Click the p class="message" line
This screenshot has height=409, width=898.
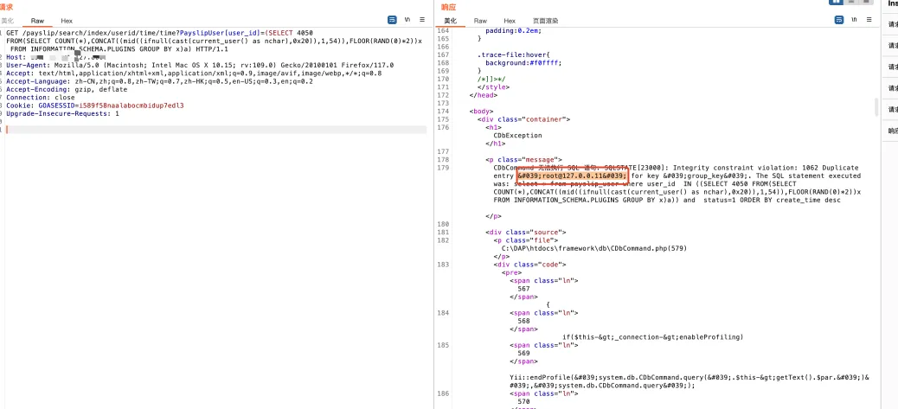pyautogui.click(x=524, y=160)
